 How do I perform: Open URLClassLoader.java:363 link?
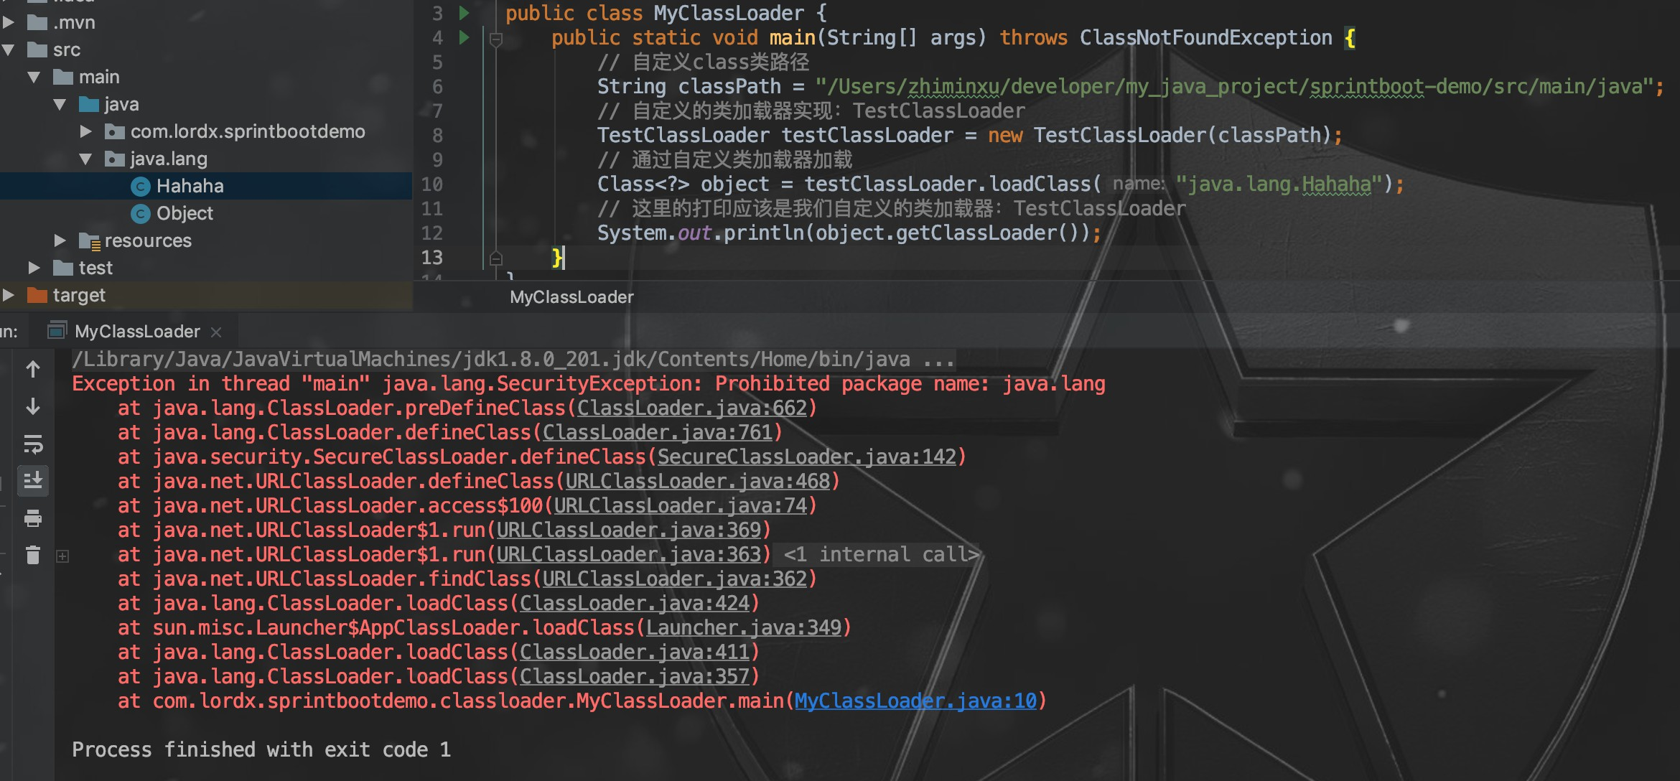[x=629, y=554]
